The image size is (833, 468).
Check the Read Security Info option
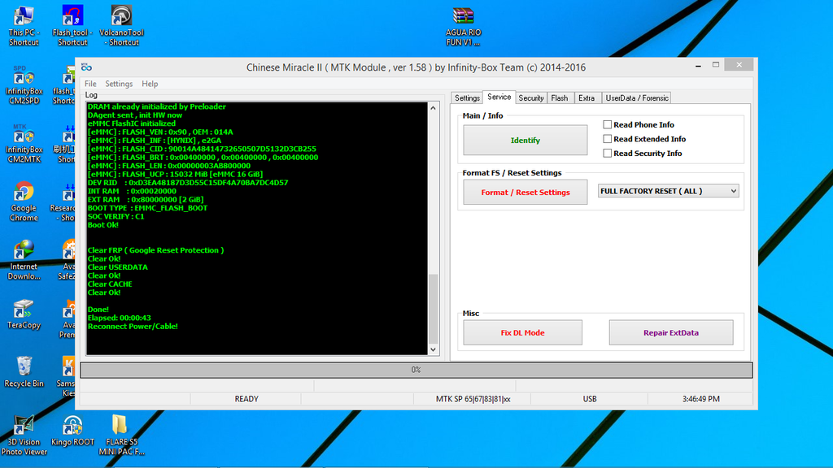point(608,153)
